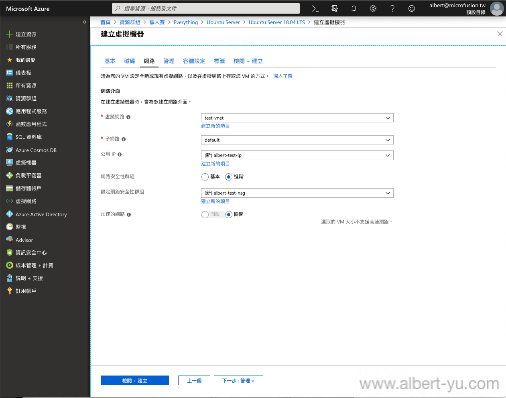Click the 檢閱 + 建立 blue button
Image resolution: width=506 pixels, height=398 pixels.
pyautogui.click(x=135, y=380)
